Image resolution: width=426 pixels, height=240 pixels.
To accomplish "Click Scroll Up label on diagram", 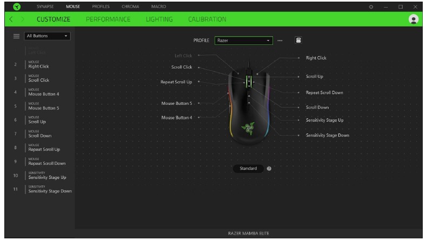I will [314, 76].
